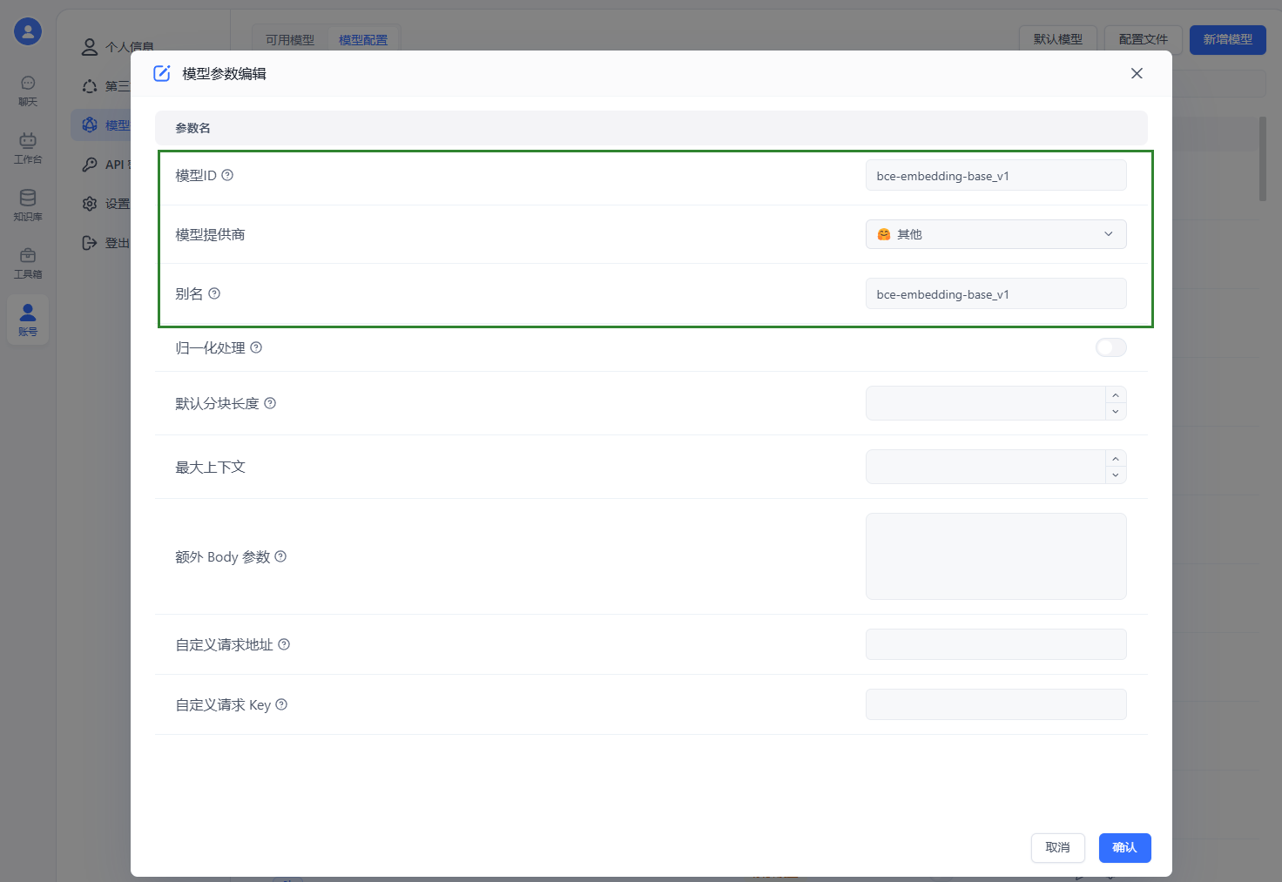Decrease 默认分块长度 with the down arrow
The image size is (1282, 882).
pyautogui.click(x=1116, y=412)
